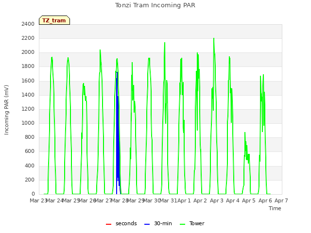Click the red seconds legend swatch

tap(108, 224)
